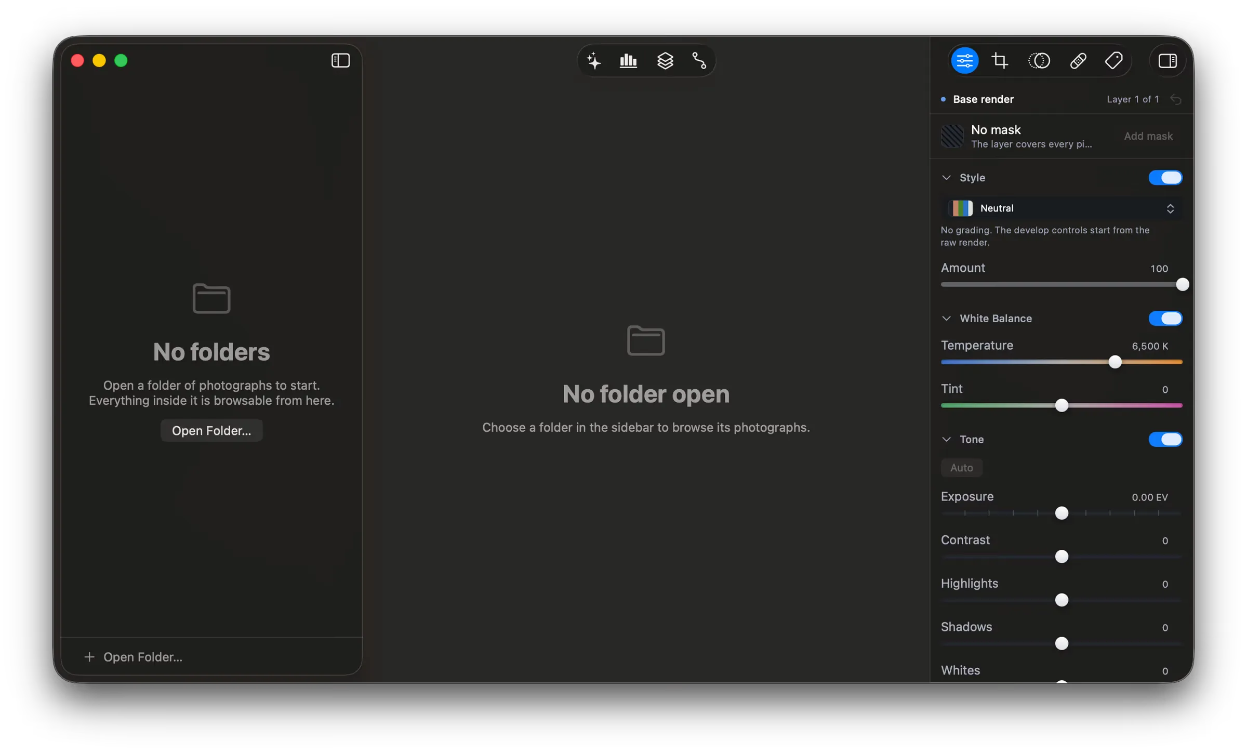Toggle the left sidebar panel icon

[340, 60]
